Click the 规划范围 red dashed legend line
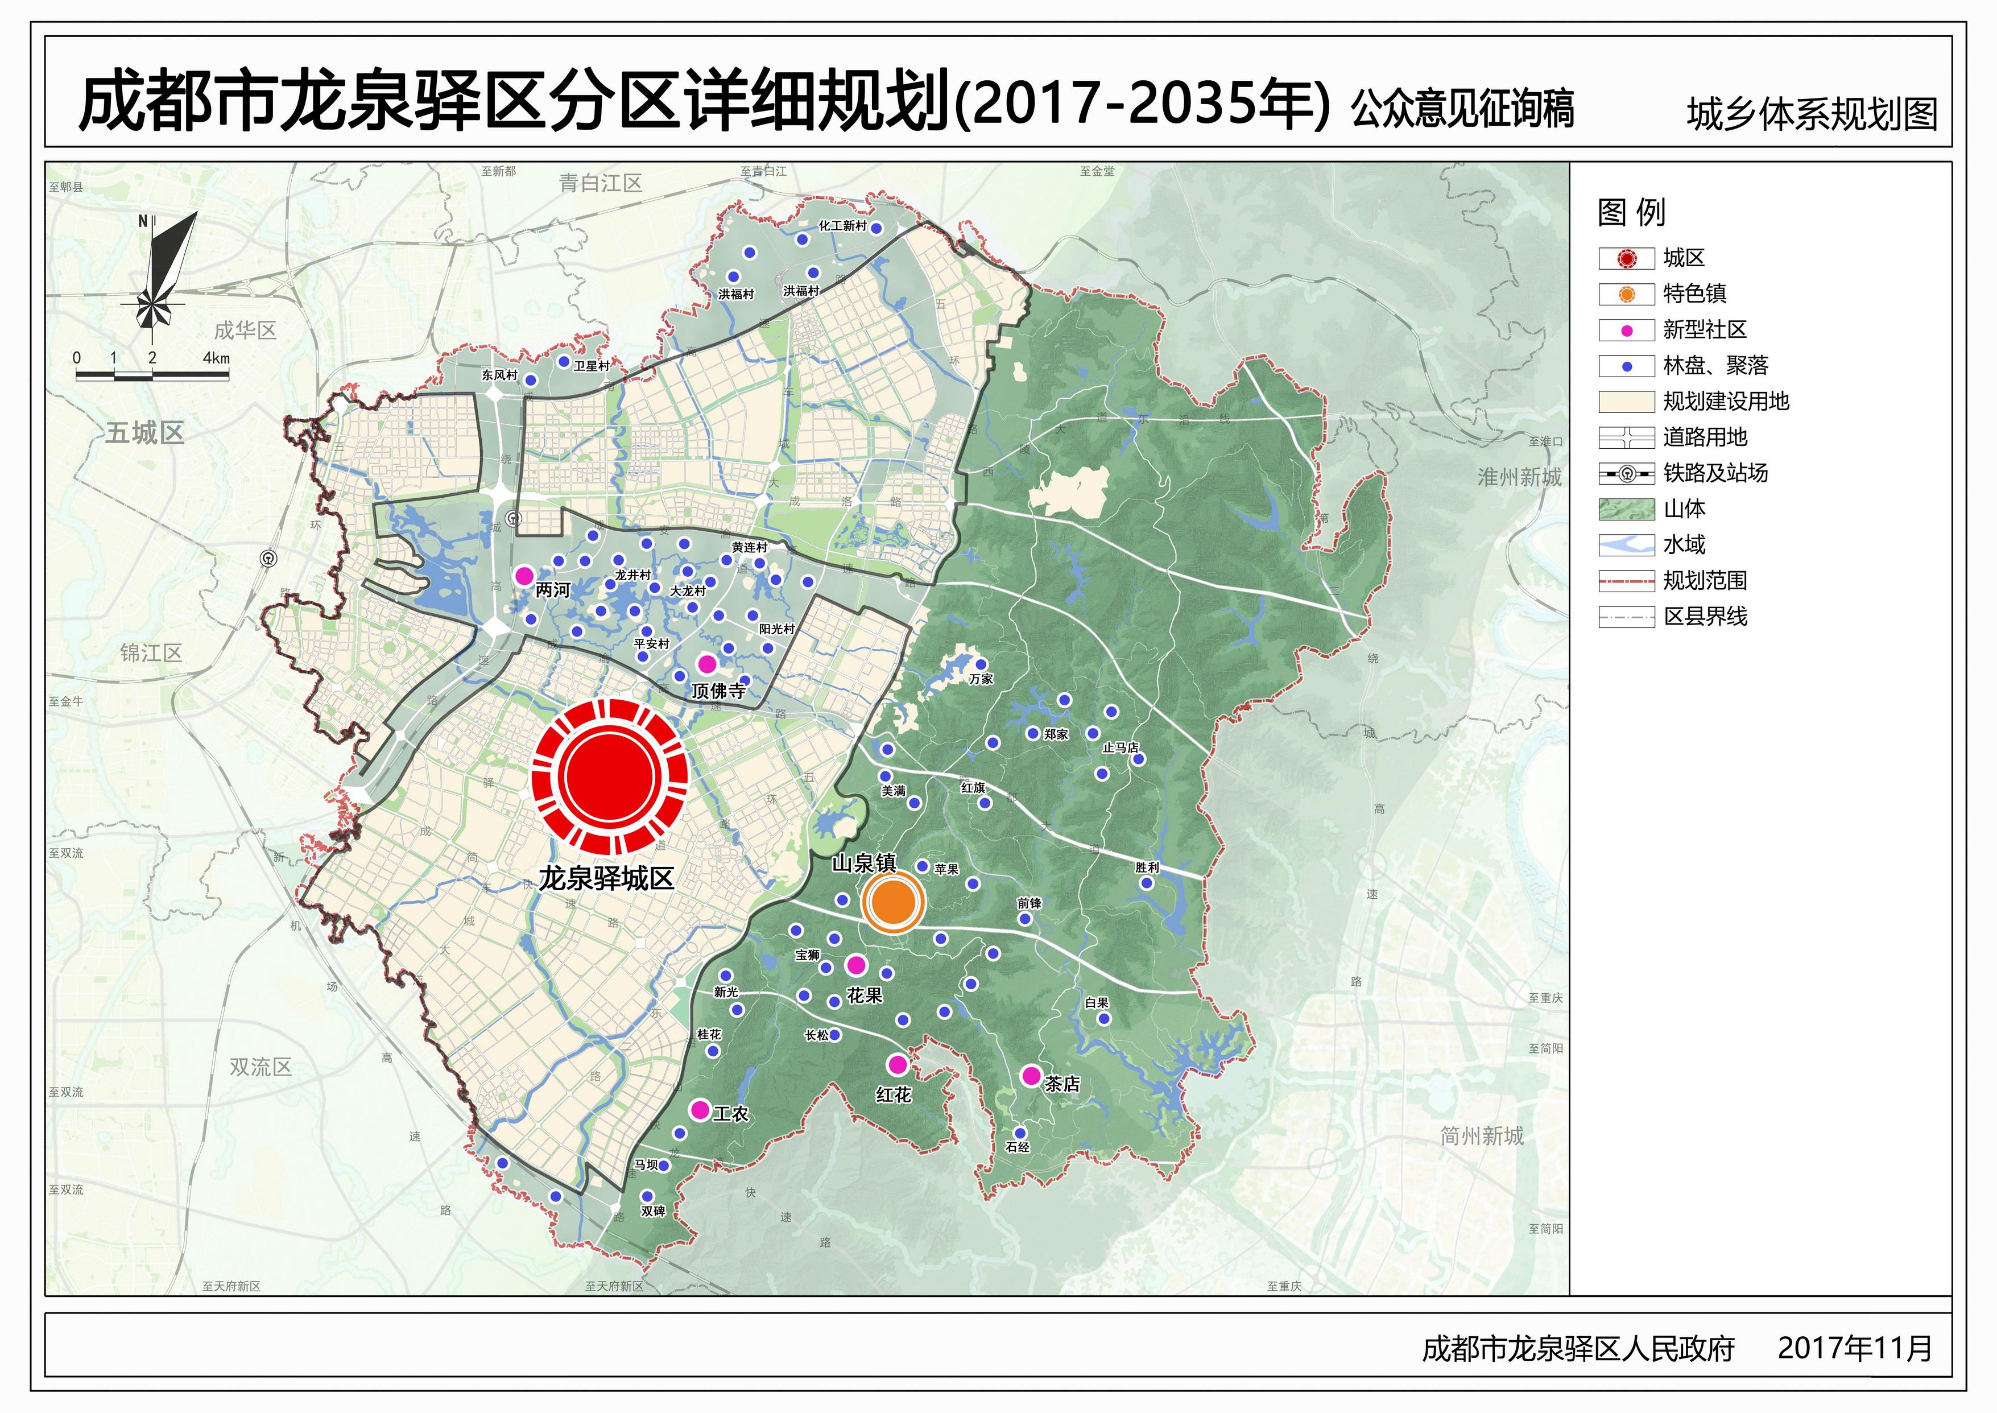The height and width of the screenshot is (1413, 1997). tap(1627, 581)
